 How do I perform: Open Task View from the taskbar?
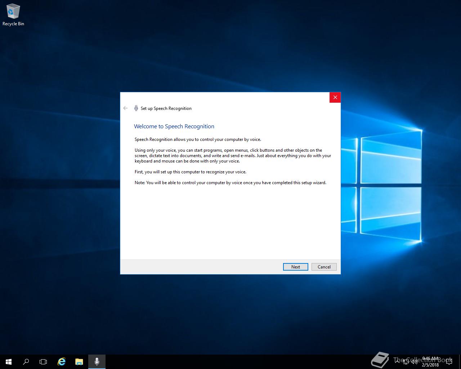point(43,361)
